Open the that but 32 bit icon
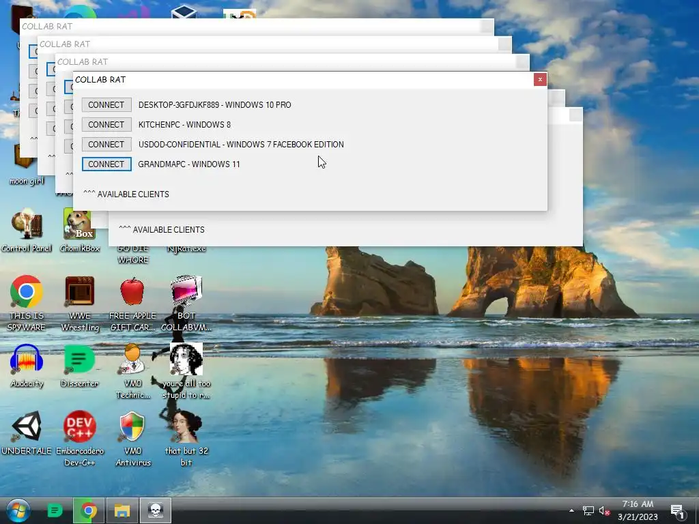The width and height of the screenshot is (699, 524). (186, 439)
